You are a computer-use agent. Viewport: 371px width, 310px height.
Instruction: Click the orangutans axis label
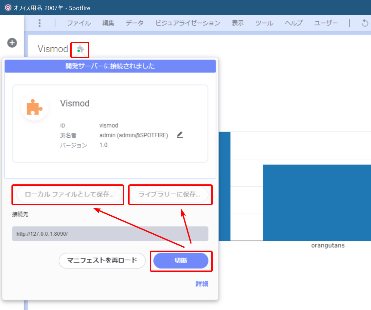pyautogui.click(x=328, y=245)
